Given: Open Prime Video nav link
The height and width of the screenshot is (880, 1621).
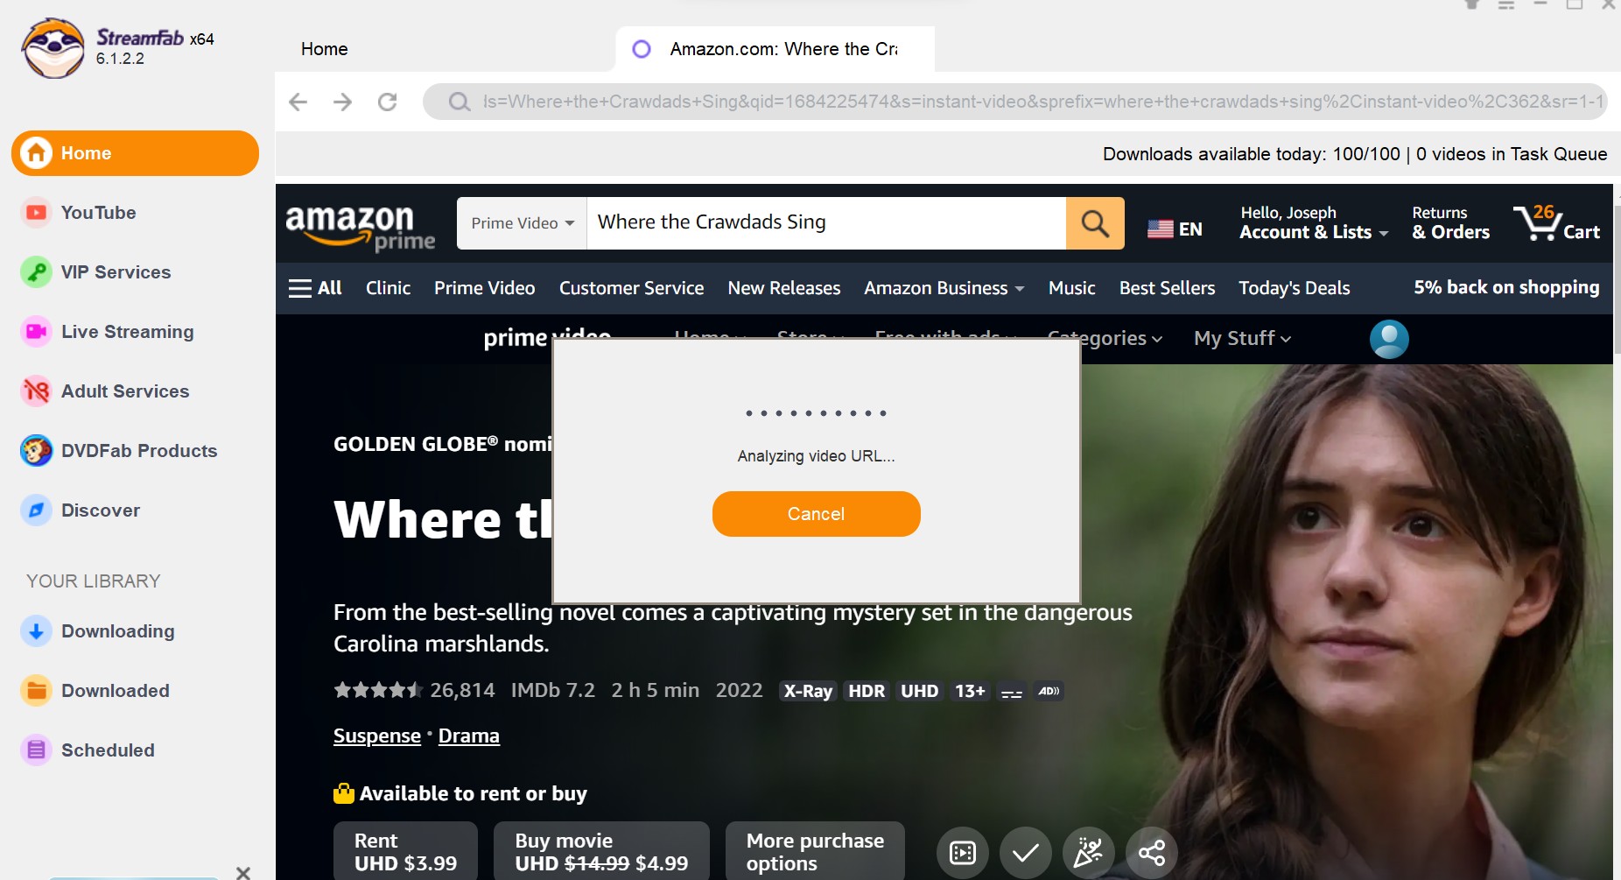Looking at the screenshot, I should point(484,288).
